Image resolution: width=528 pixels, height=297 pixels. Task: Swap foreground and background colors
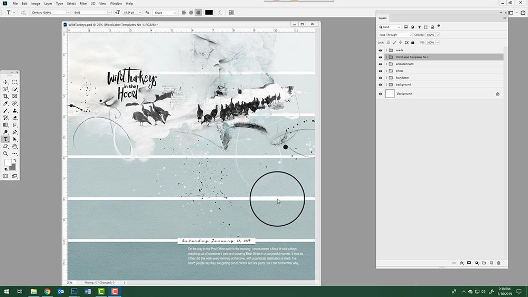pyautogui.click(x=14, y=160)
